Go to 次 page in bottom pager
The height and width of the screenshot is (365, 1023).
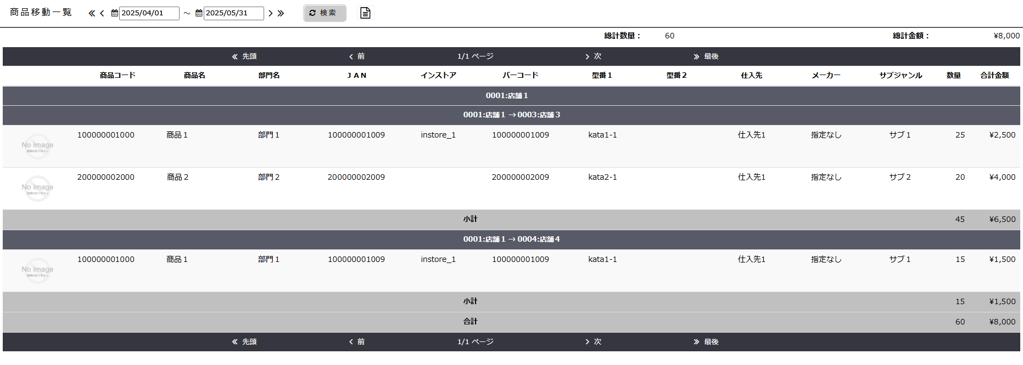point(593,342)
